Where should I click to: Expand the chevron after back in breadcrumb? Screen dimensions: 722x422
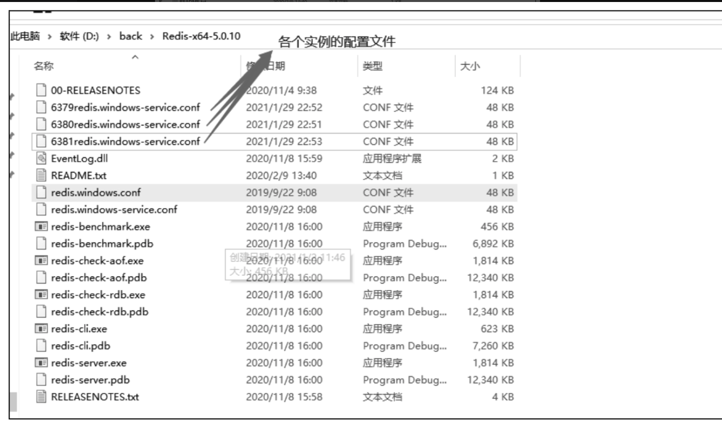pos(151,36)
